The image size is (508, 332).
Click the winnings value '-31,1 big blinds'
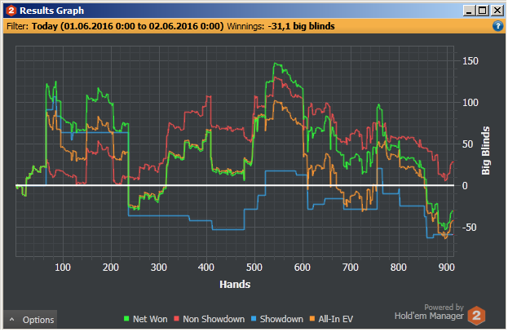click(x=302, y=26)
